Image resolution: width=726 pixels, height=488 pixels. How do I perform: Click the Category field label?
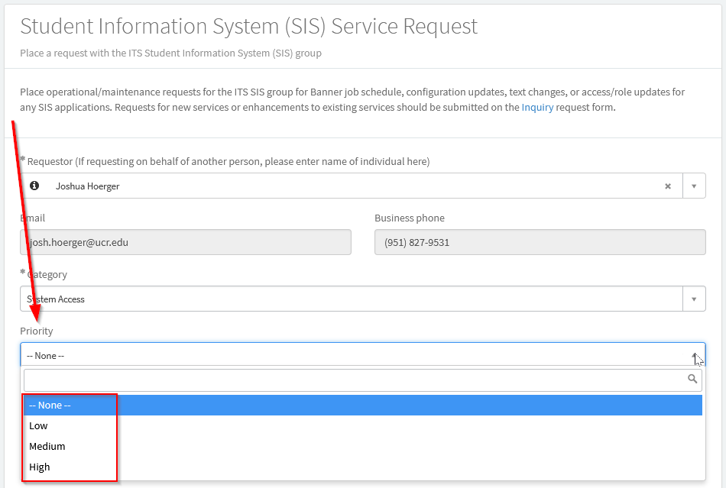(47, 275)
